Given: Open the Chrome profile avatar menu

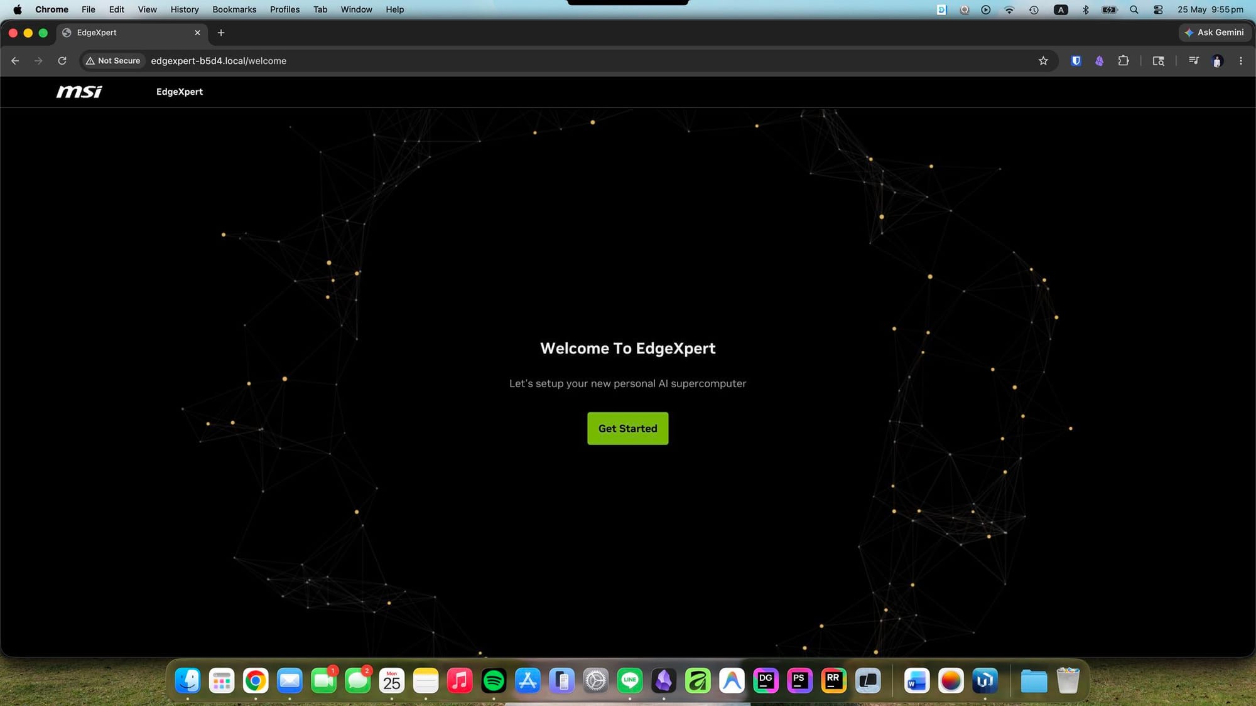Looking at the screenshot, I should (x=1217, y=61).
